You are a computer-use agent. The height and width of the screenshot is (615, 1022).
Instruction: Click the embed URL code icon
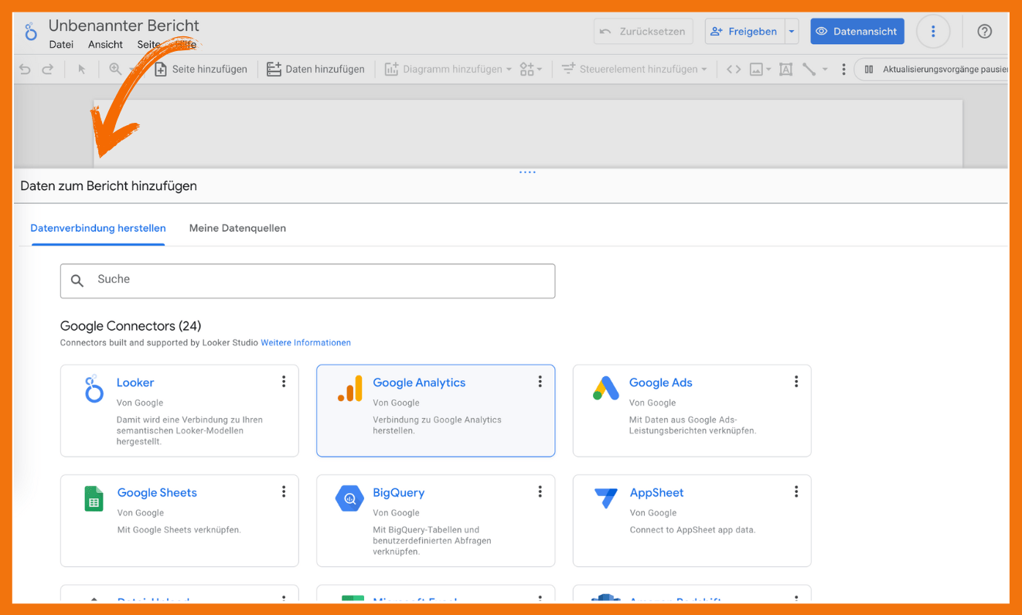tap(734, 70)
